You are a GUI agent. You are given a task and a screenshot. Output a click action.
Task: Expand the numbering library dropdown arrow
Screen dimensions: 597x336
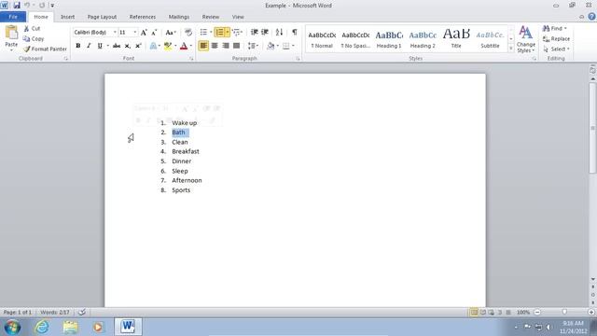[x=228, y=33]
